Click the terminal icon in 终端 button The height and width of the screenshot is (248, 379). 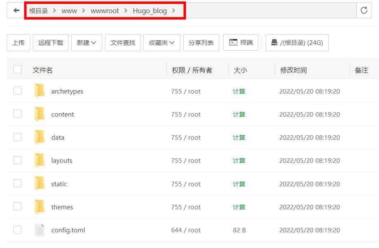tap(233, 42)
